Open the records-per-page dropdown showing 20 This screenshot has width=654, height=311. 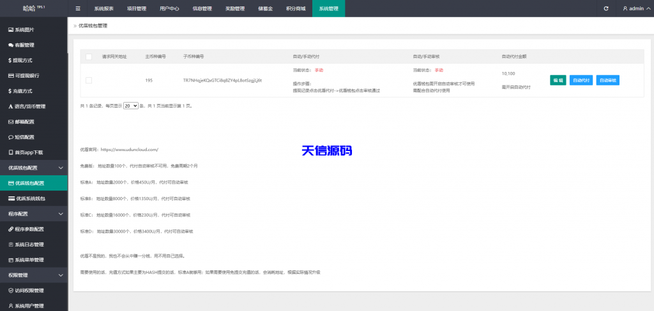point(131,106)
